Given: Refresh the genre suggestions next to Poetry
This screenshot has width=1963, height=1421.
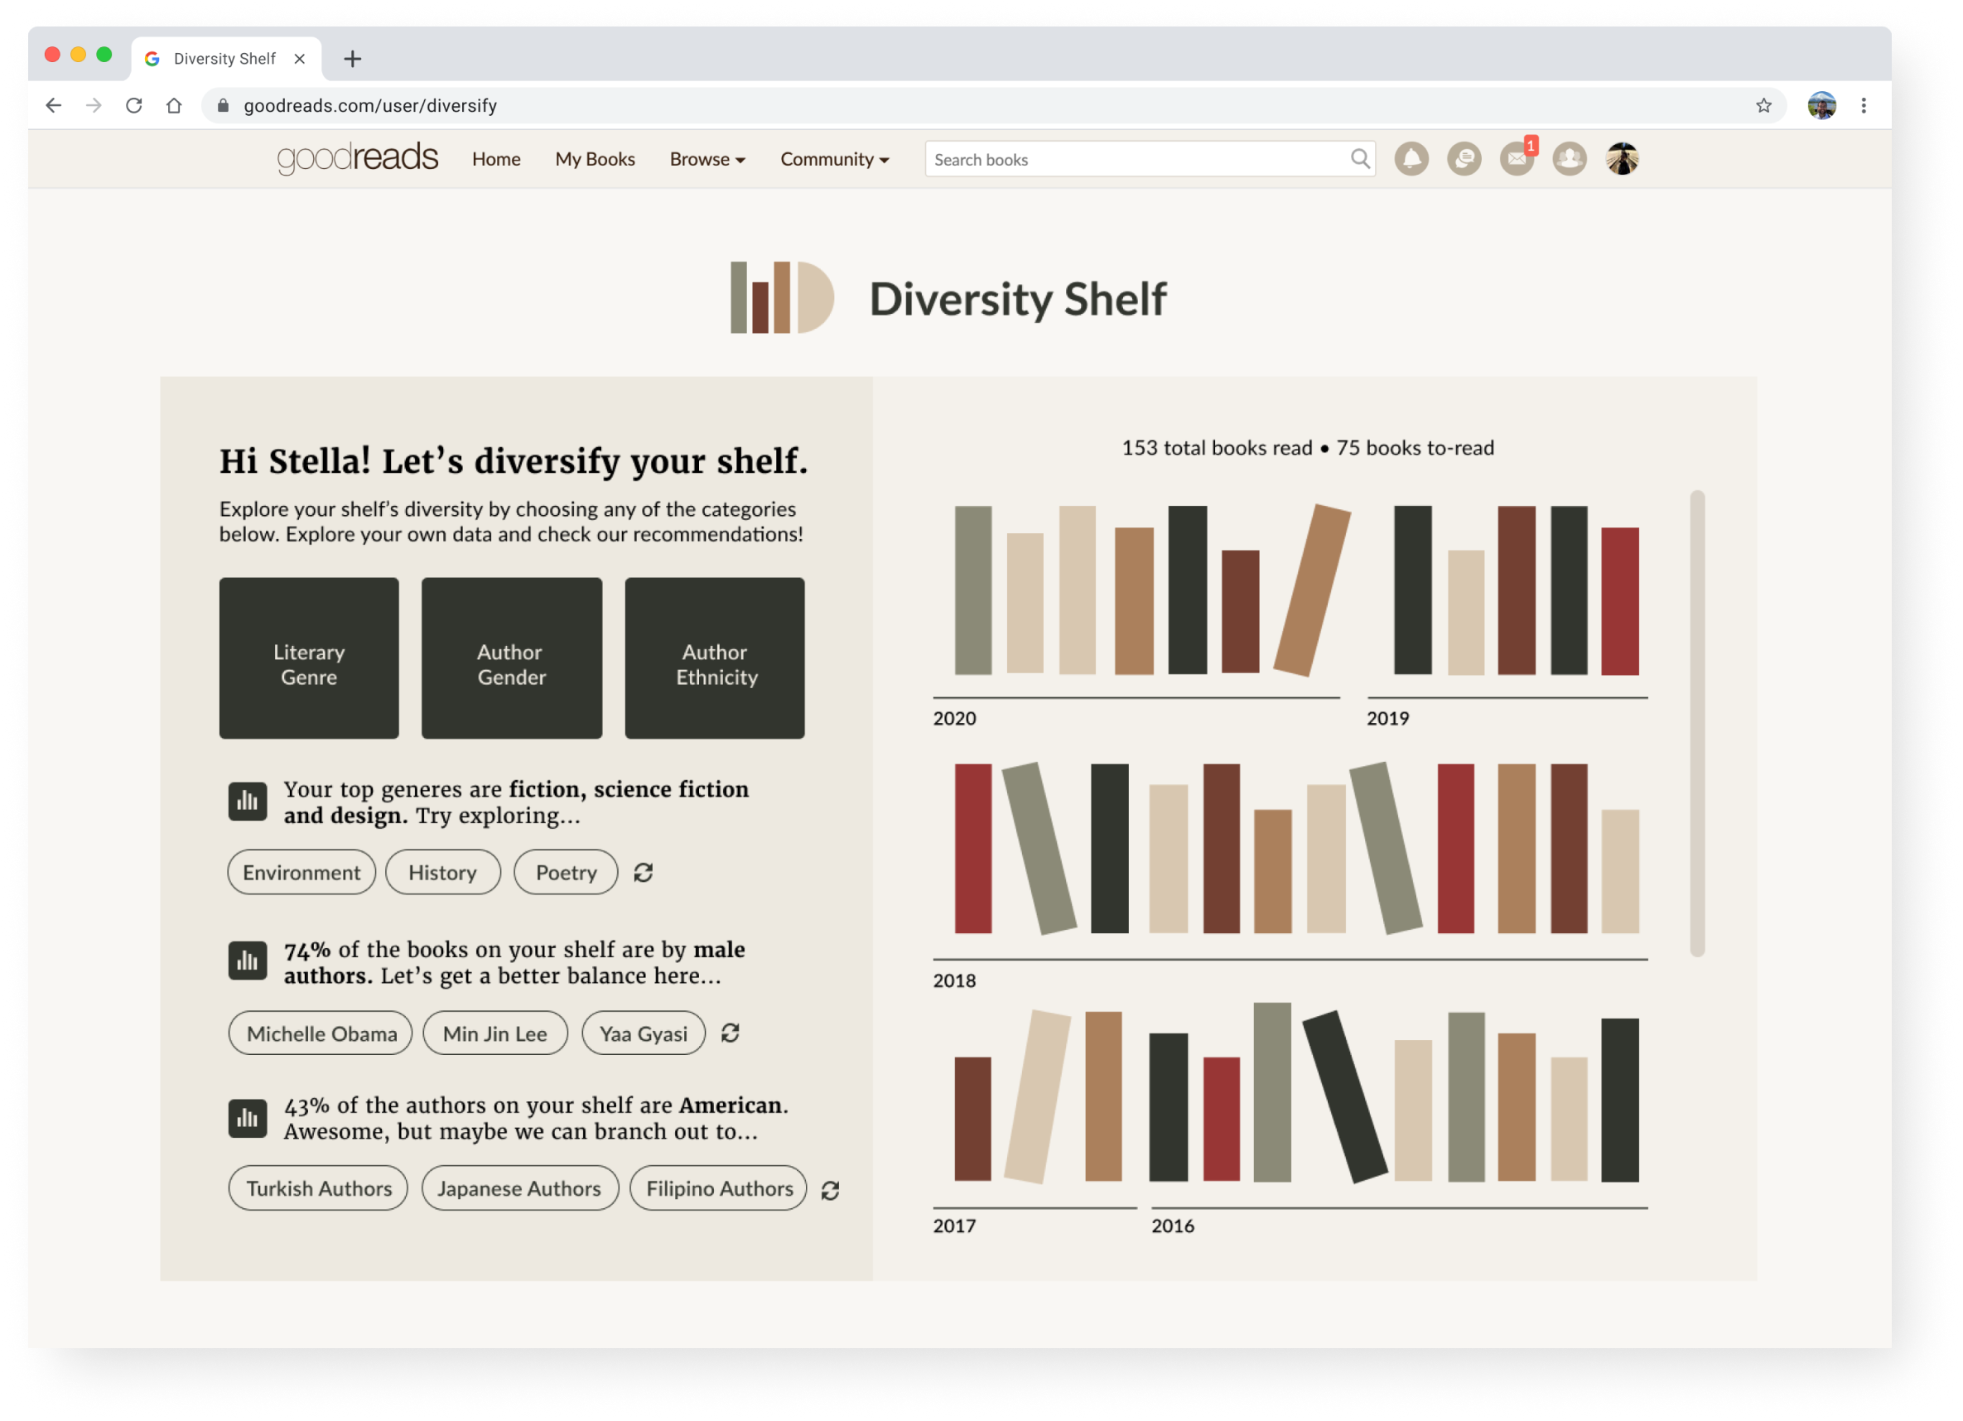Looking at the screenshot, I should [x=643, y=872].
